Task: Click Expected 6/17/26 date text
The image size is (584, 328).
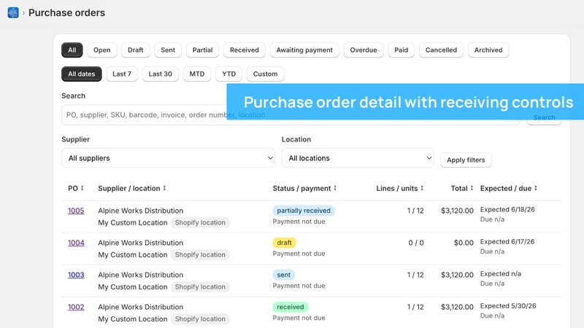Action: (x=507, y=242)
